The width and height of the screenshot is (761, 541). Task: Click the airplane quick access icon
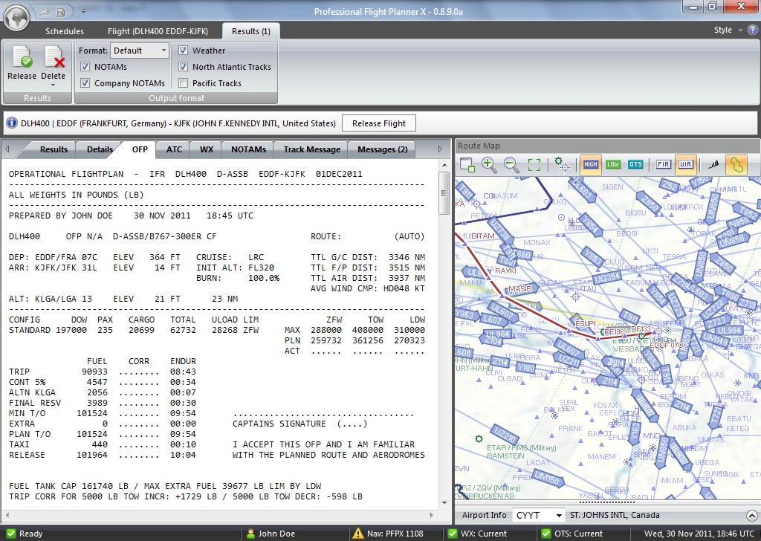point(44,11)
